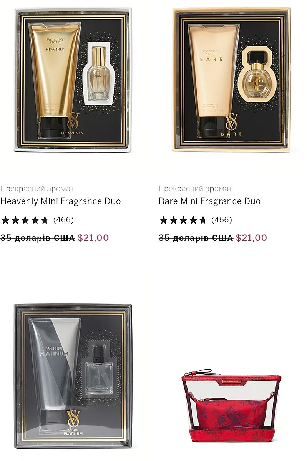Viewport: 307px width, 461px height.
Task: Open the (466) reviews count for Bare Duo
Action: (x=222, y=220)
